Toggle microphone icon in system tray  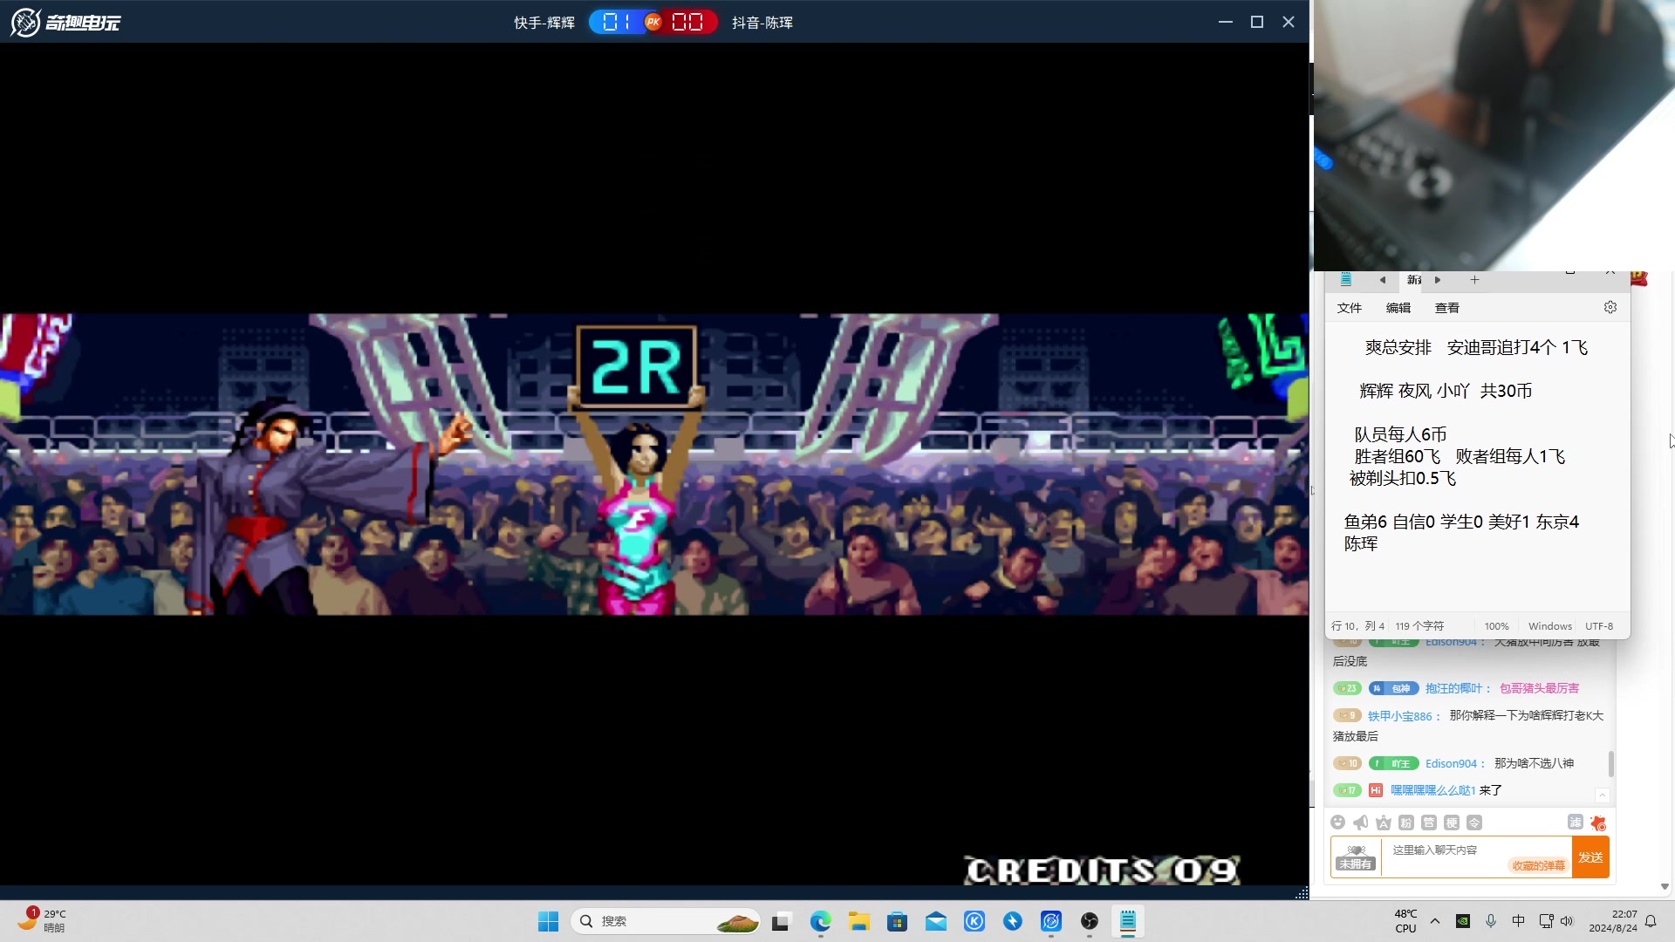1491,921
